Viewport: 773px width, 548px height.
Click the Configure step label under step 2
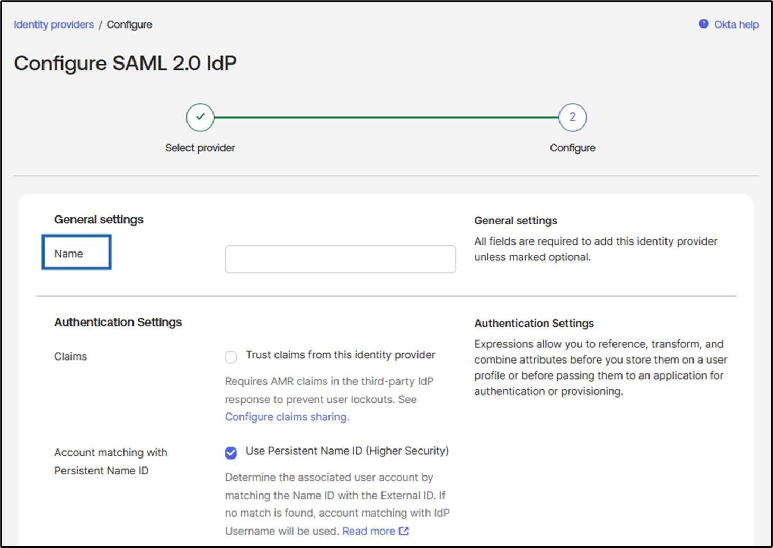572,148
